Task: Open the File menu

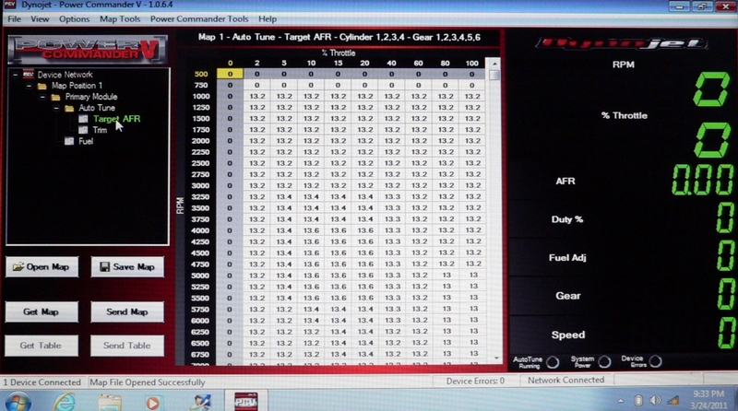Action: click(14, 19)
